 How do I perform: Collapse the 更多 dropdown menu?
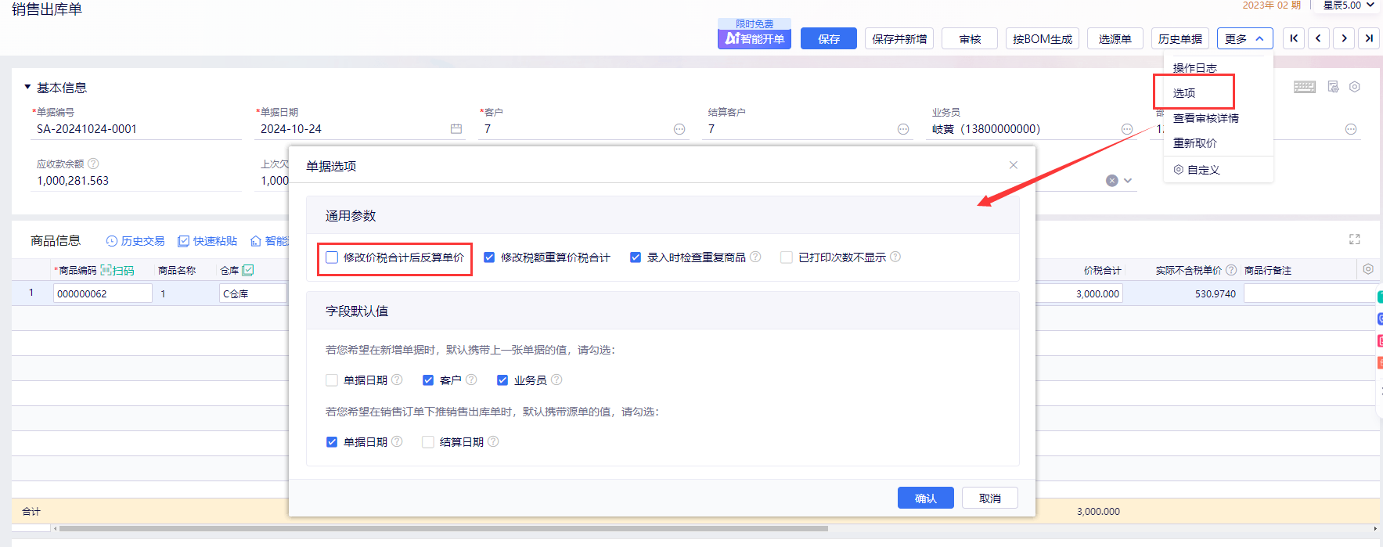coord(1245,38)
